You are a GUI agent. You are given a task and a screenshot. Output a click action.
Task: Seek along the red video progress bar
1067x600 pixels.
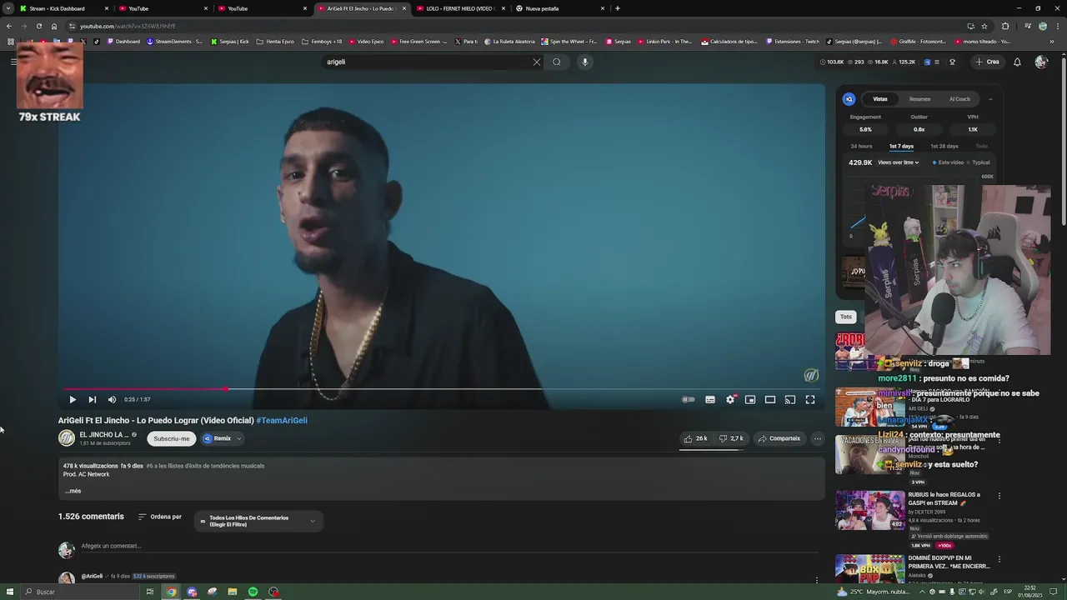(x=442, y=389)
